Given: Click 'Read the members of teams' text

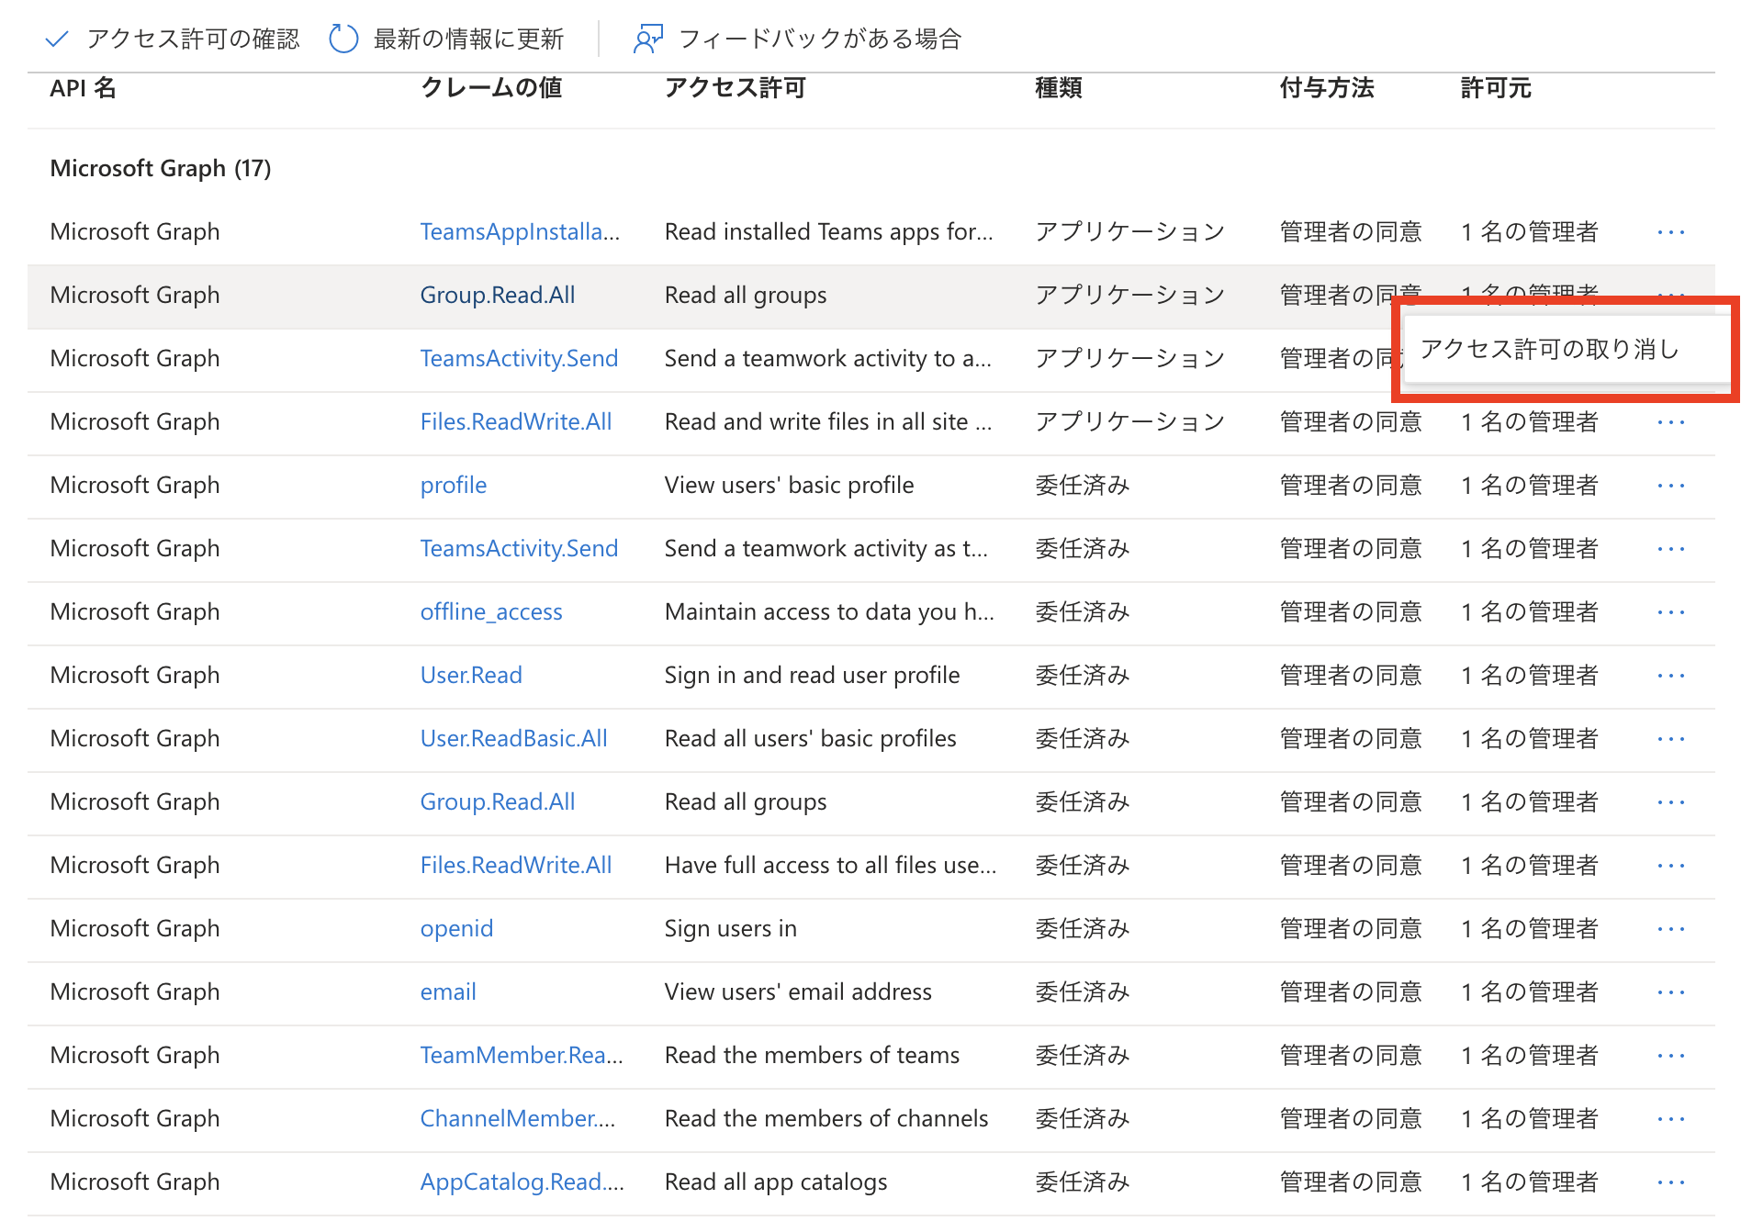Looking at the screenshot, I should click(x=813, y=1055).
